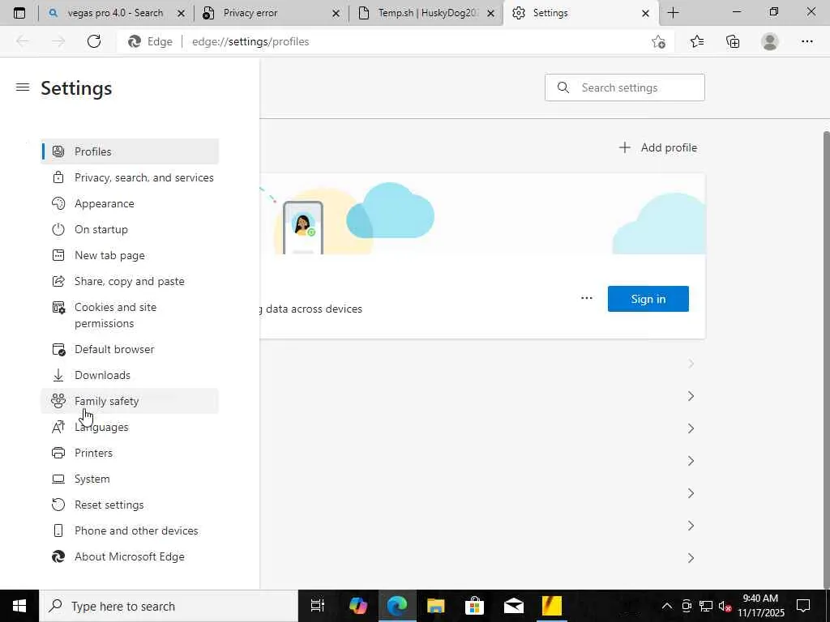Screen dimensions: 830x622
Task: Open New tab page settings
Action: tap(130, 255)
